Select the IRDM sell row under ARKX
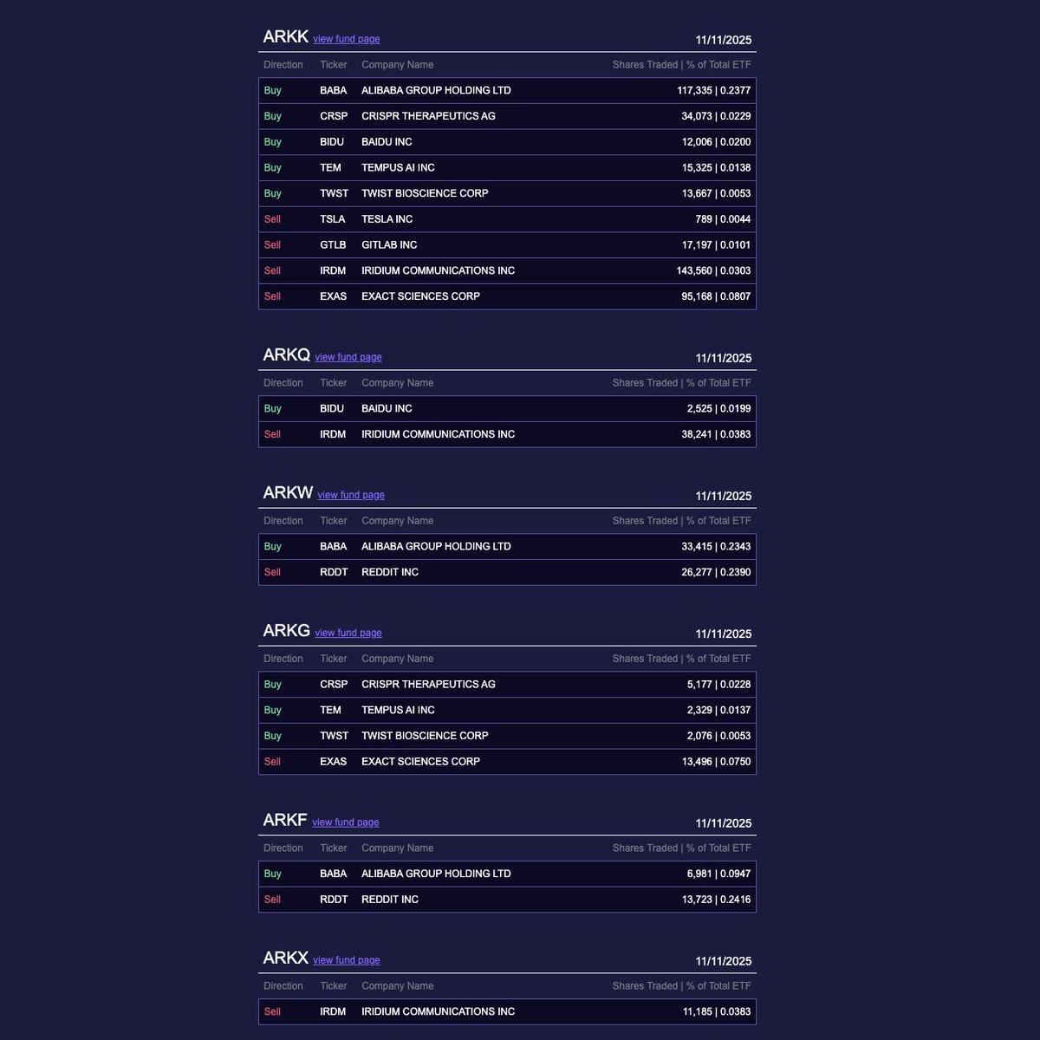Viewport: 1040px width, 1040px height. tap(507, 1011)
